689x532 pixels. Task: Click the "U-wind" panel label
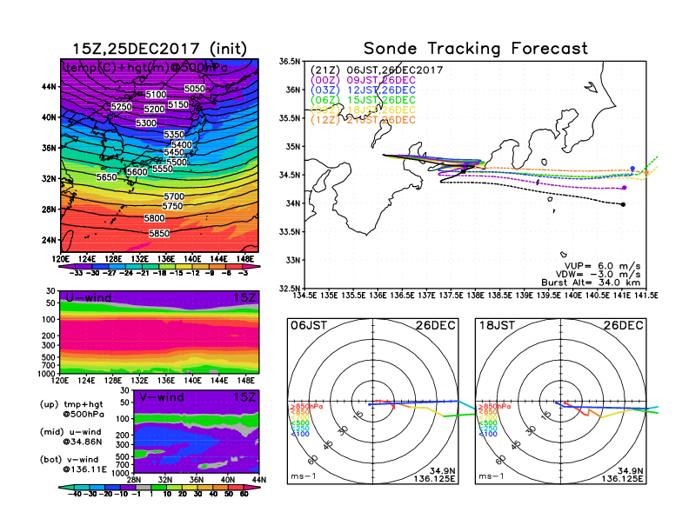[x=89, y=297]
